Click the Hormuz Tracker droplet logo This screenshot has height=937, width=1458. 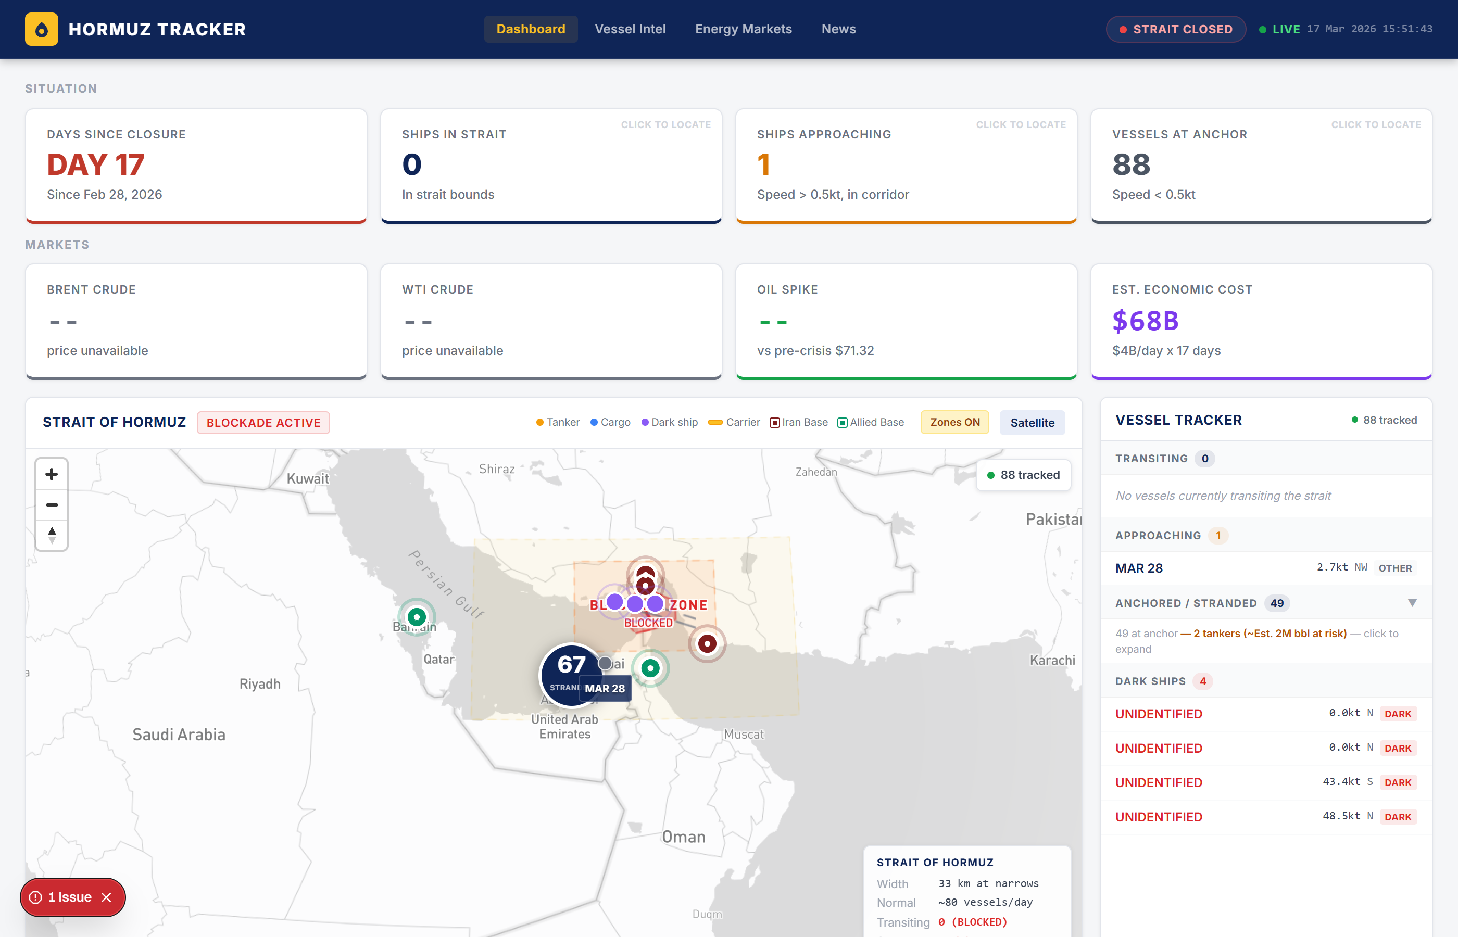[41, 29]
